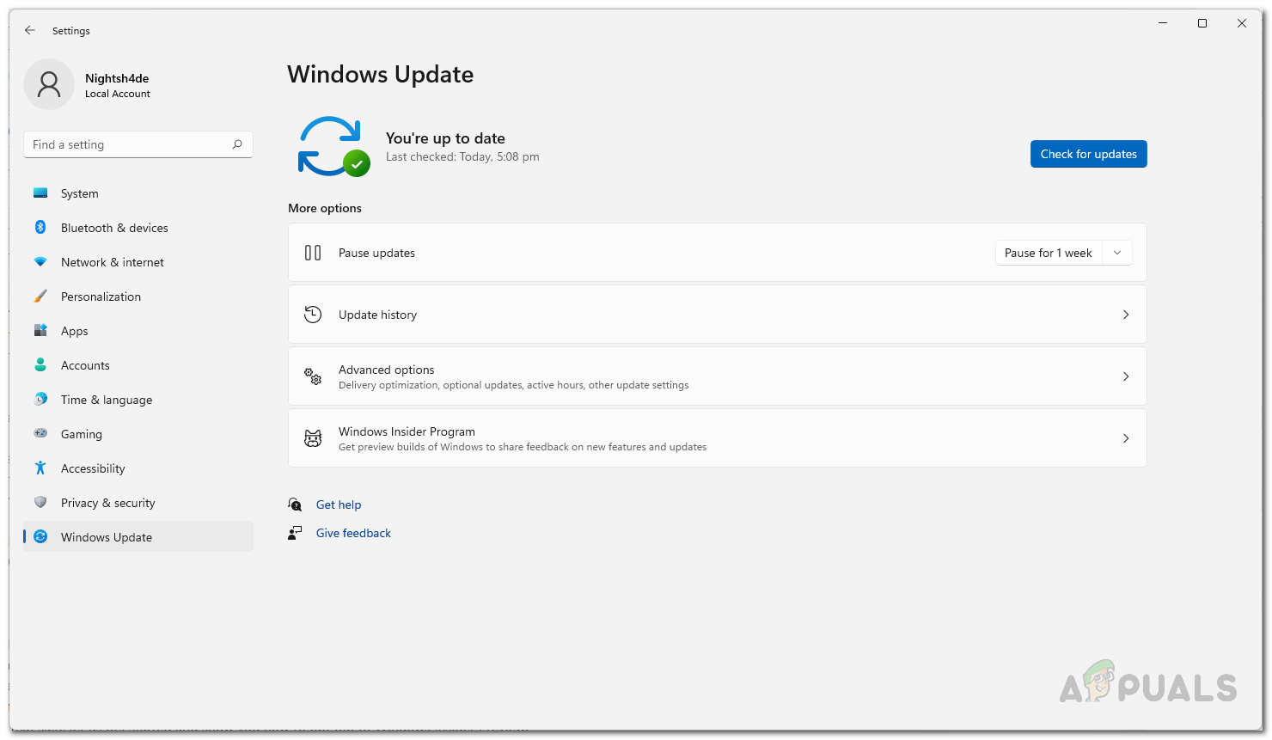
Task: Click the "Last checked: Today, 5:08 pm" text
Action: (462, 156)
